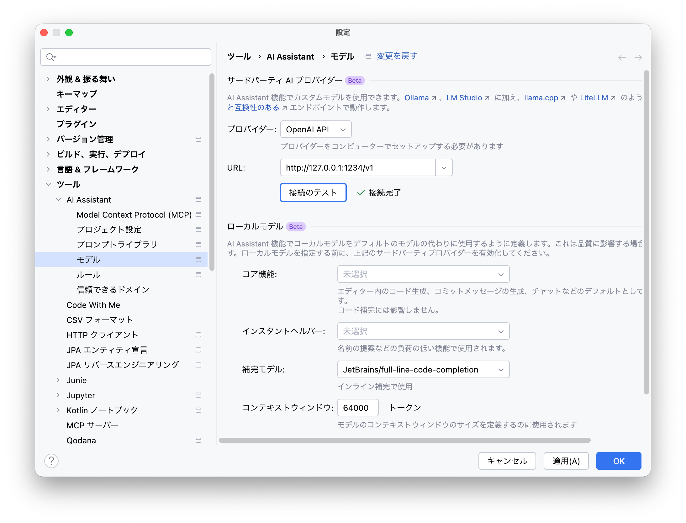Click project-level icon beside Model Context Protocol
The height and width of the screenshot is (523, 686).
[x=198, y=214]
